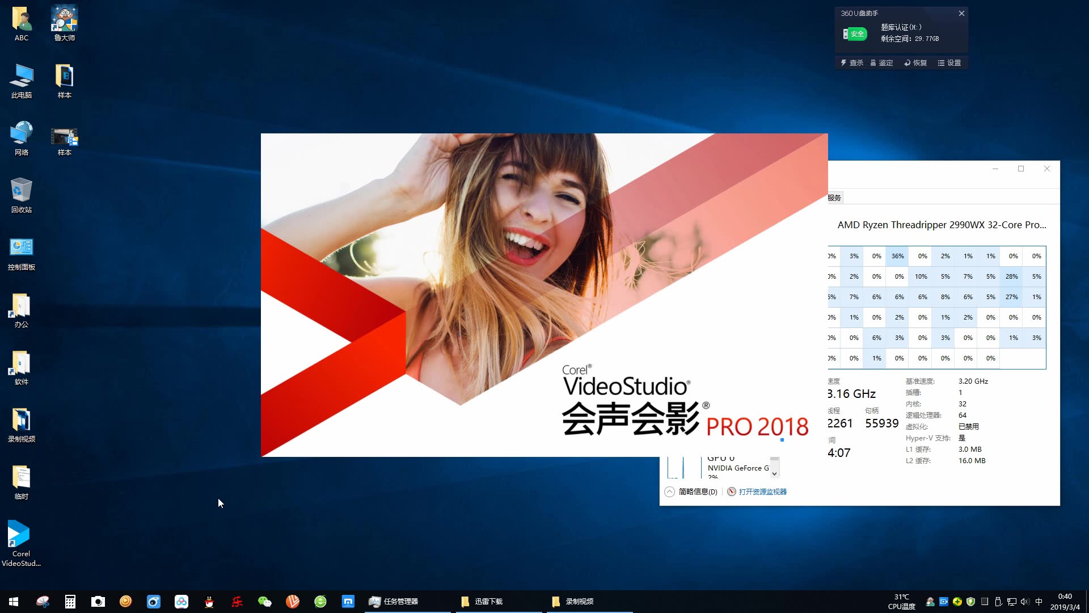Open the camera taskbar icon
The image size is (1089, 613).
click(98, 602)
